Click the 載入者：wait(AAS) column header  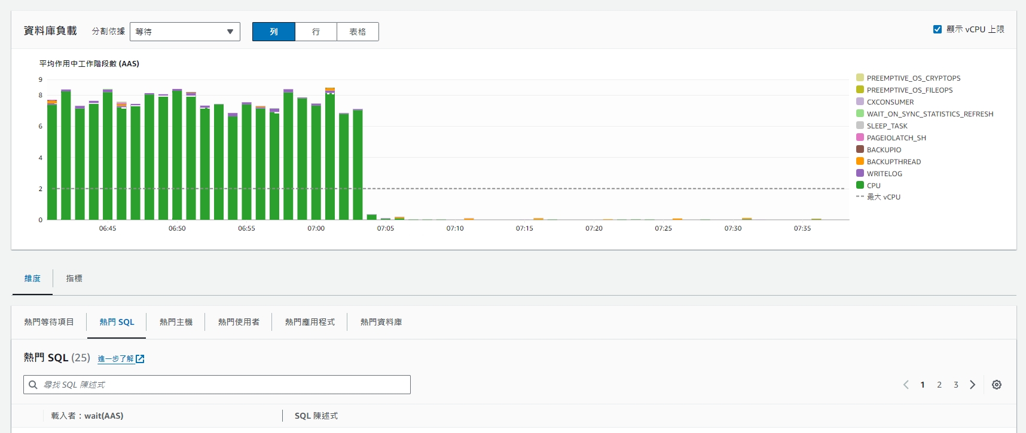[x=87, y=416]
